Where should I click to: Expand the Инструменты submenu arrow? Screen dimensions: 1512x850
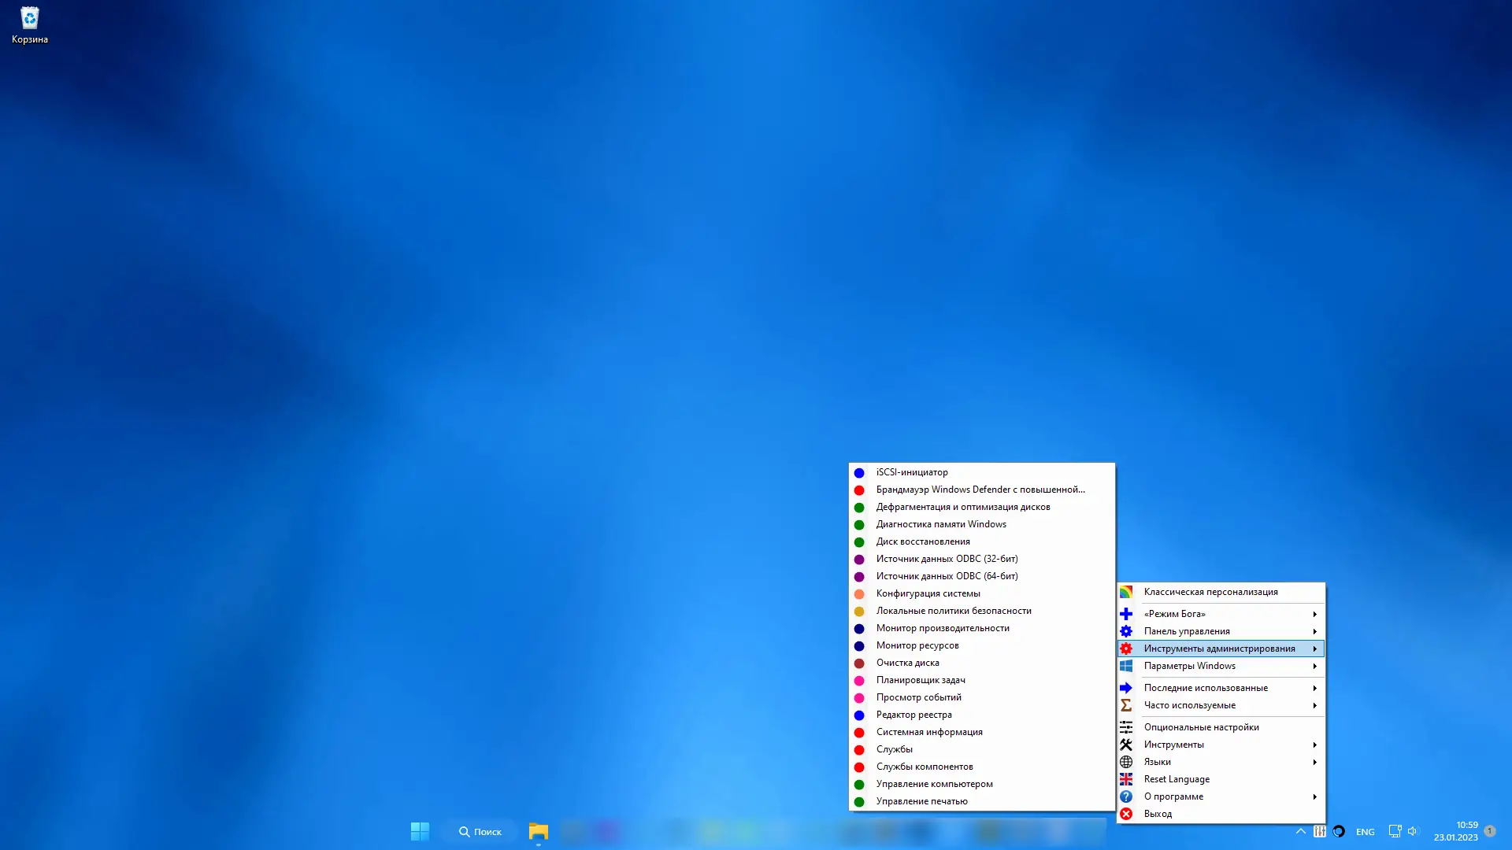1314,745
